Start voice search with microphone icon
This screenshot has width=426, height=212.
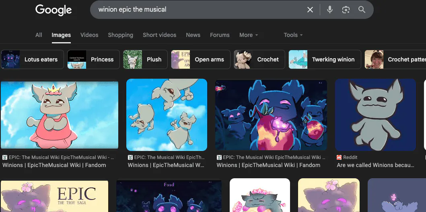click(330, 10)
